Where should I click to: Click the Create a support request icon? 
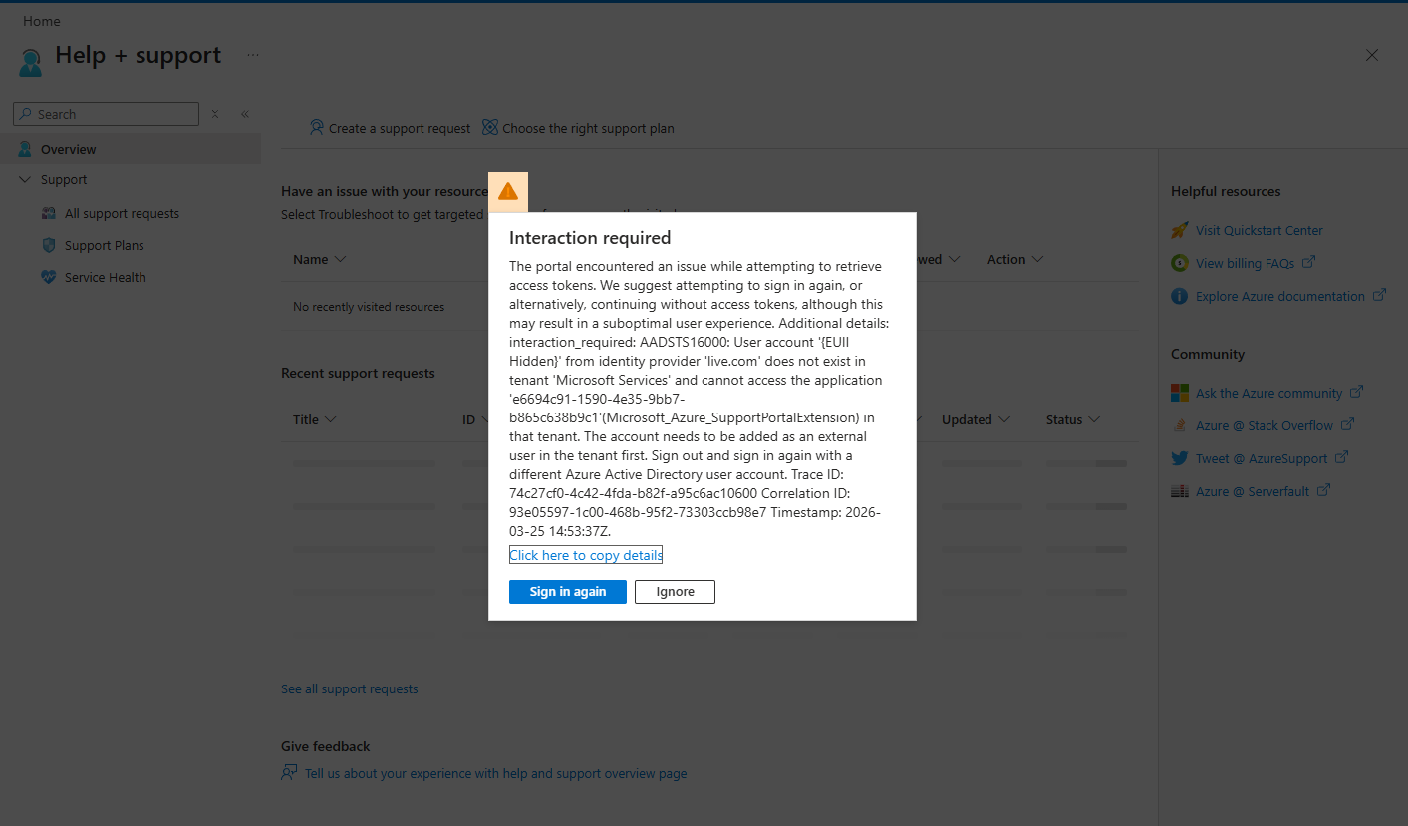[317, 127]
